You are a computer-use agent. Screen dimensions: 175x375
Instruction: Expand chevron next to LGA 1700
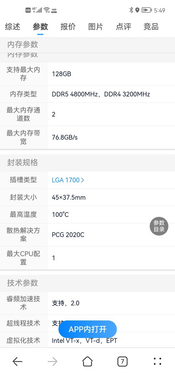coord(83,180)
